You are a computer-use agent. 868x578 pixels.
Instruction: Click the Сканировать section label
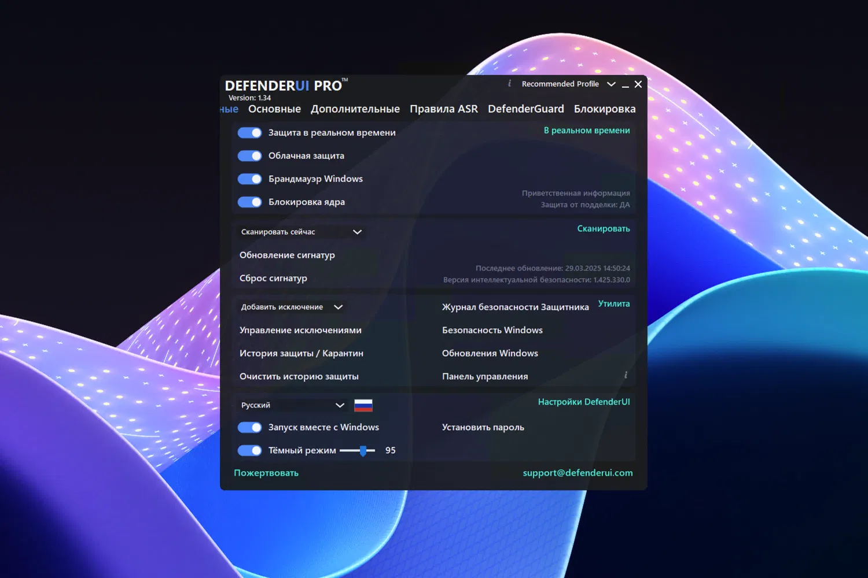(x=604, y=229)
